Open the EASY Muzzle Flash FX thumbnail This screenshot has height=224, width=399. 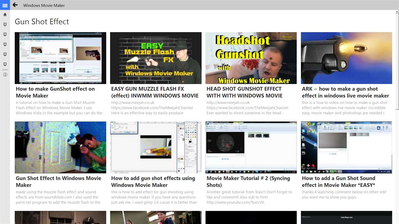(156, 58)
